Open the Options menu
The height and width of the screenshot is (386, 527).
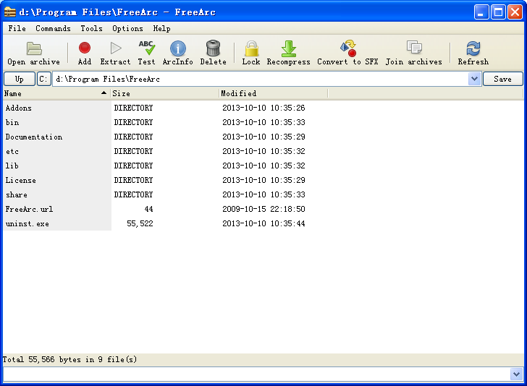coord(127,28)
